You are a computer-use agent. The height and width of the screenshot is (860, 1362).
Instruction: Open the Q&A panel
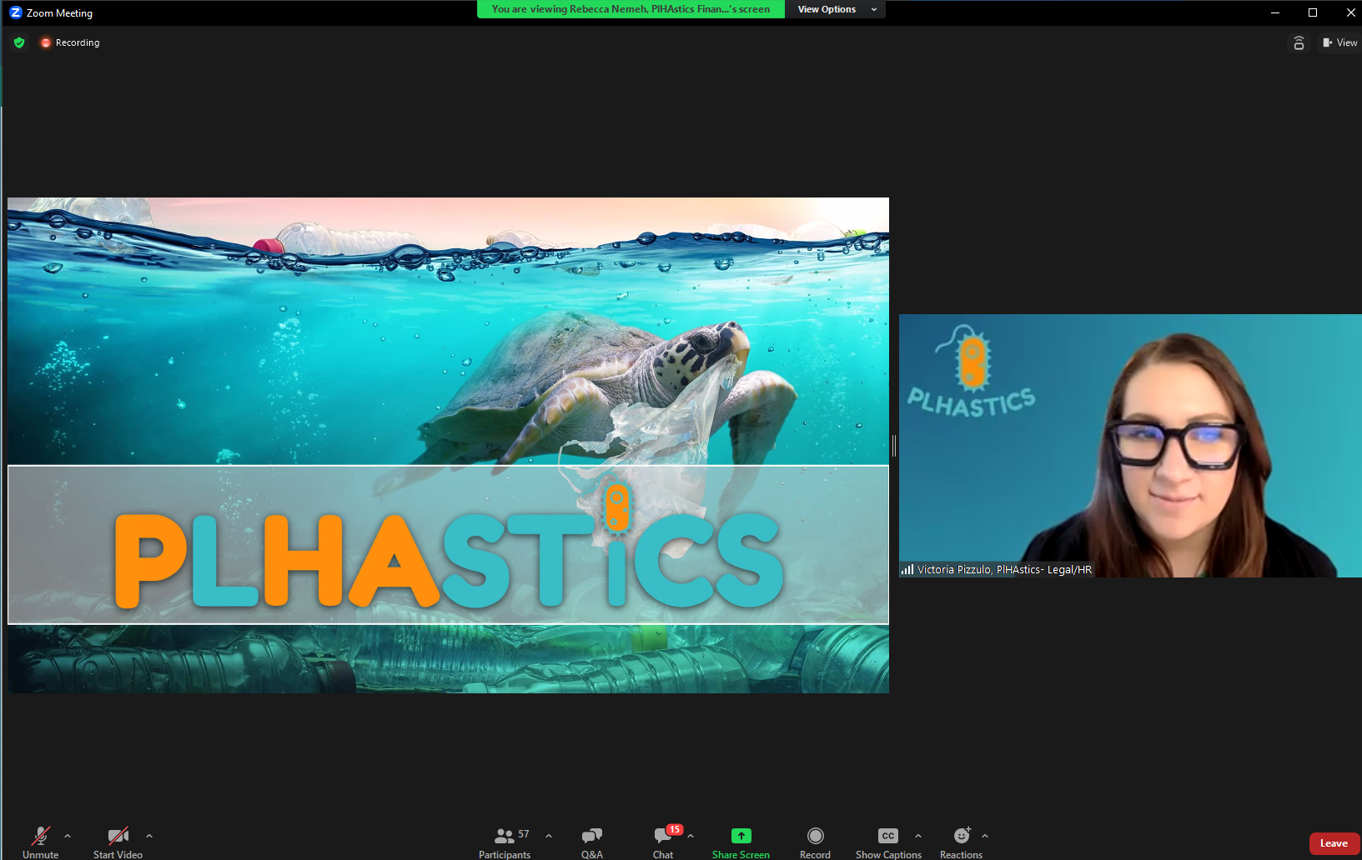pos(592,842)
